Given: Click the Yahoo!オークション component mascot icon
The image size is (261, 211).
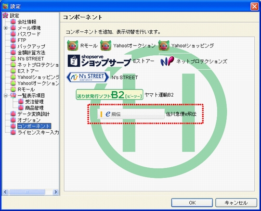Looking at the screenshot, I should click(x=105, y=45).
